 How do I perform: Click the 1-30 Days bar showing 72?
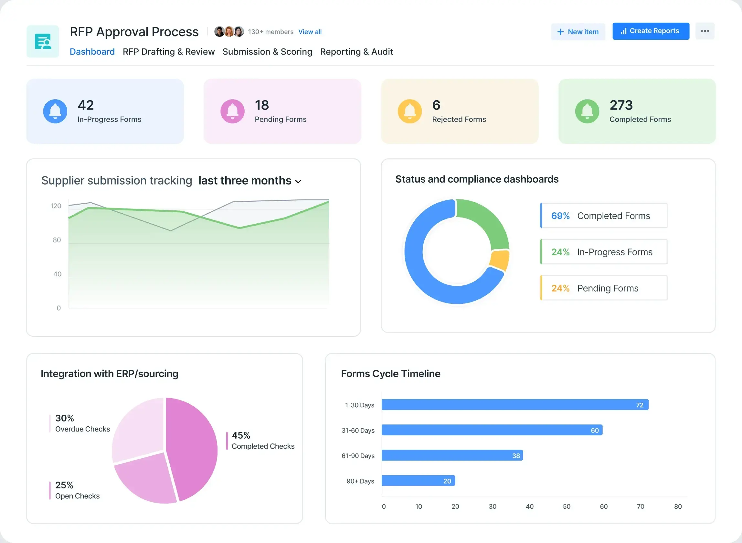click(x=514, y=405)
